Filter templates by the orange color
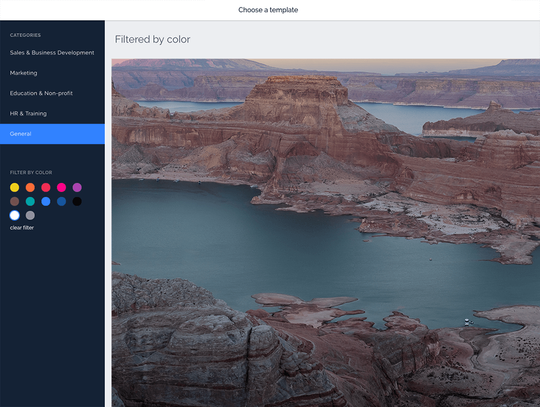 click(30, 187)
